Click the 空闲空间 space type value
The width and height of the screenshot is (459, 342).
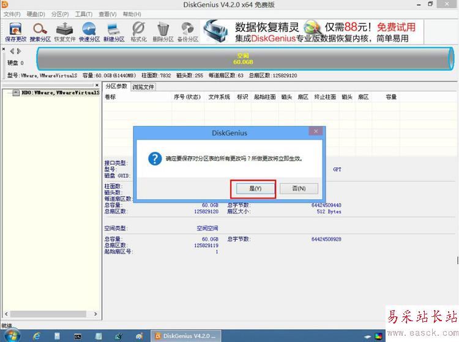[207, 228]
